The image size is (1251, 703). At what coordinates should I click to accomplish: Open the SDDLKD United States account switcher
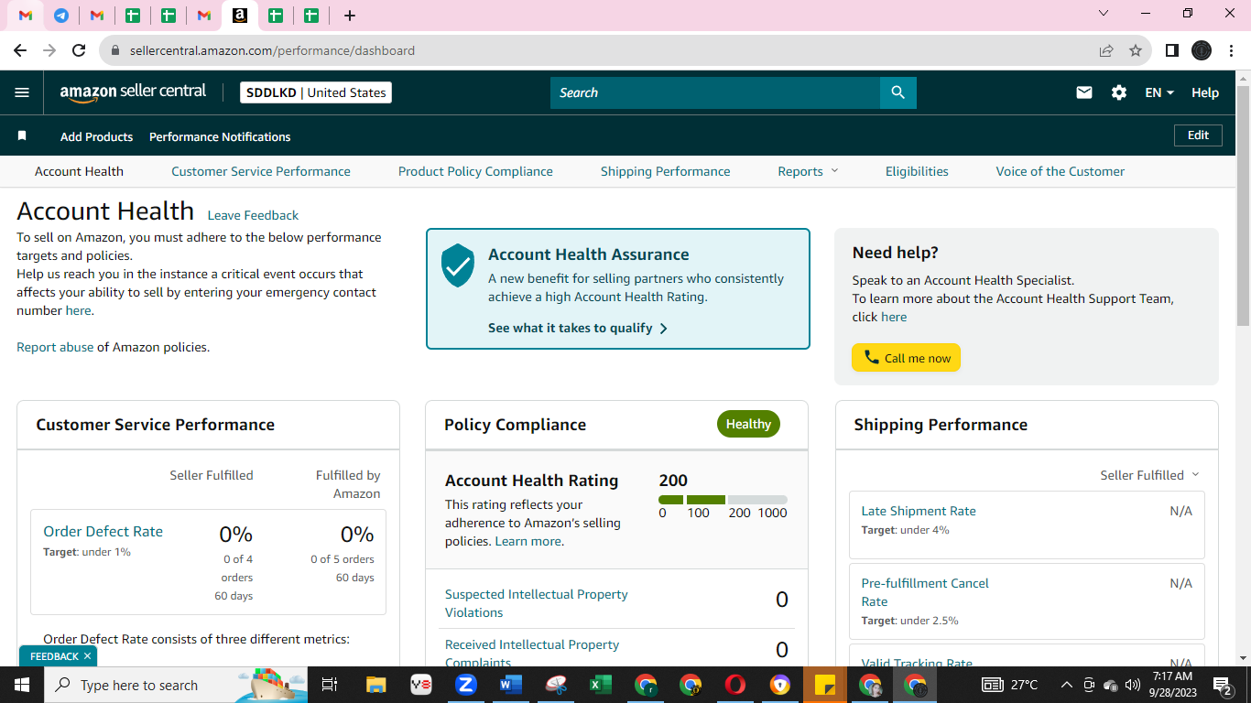(x=316, y=92)
